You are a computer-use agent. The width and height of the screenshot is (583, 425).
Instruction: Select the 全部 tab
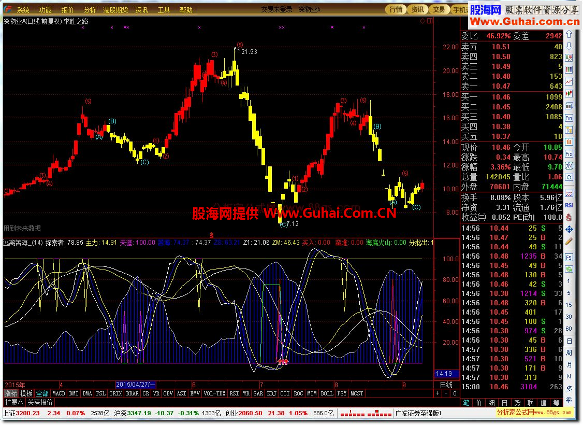[x=42, y=393]
